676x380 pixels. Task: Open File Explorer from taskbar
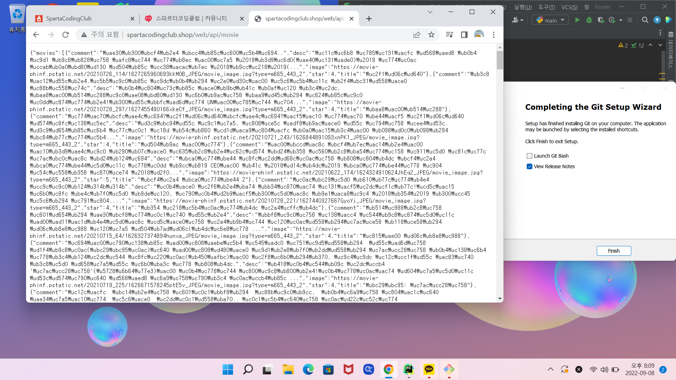click(x=288, y=369)
